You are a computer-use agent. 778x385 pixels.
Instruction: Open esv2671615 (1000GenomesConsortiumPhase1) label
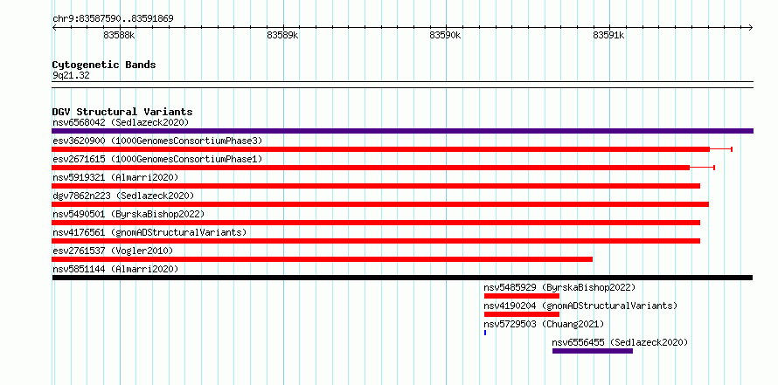[157, 159]
